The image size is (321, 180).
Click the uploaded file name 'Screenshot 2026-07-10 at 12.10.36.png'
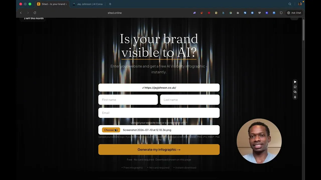click(147, 130)
